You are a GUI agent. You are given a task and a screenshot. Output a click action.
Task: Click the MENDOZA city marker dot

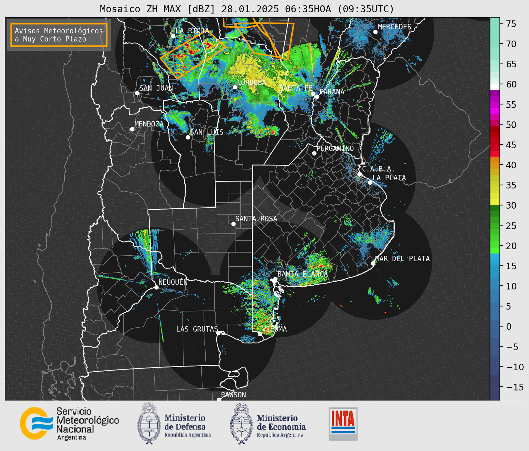[132, 129]
